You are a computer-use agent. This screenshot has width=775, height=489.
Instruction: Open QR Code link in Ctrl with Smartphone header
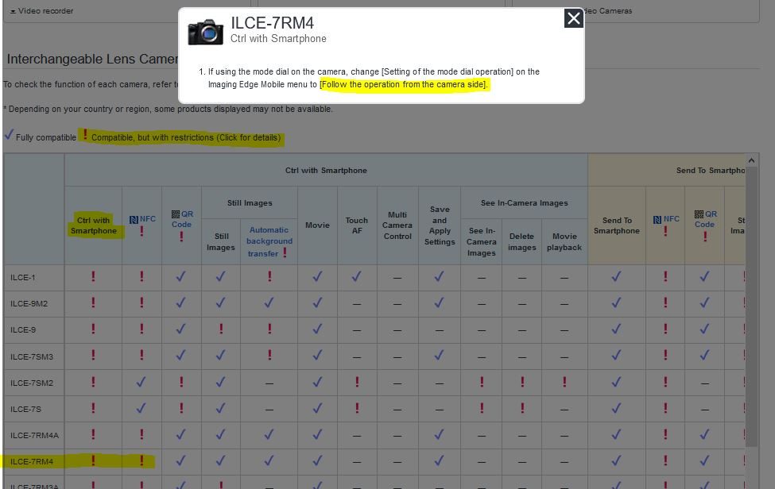(182, 219)
